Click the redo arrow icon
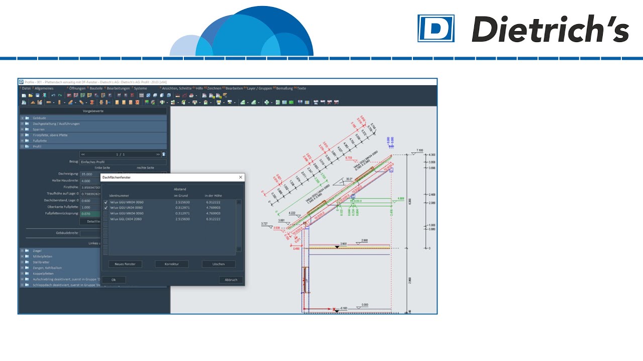 pyautogui.click(x=60, y=95)
